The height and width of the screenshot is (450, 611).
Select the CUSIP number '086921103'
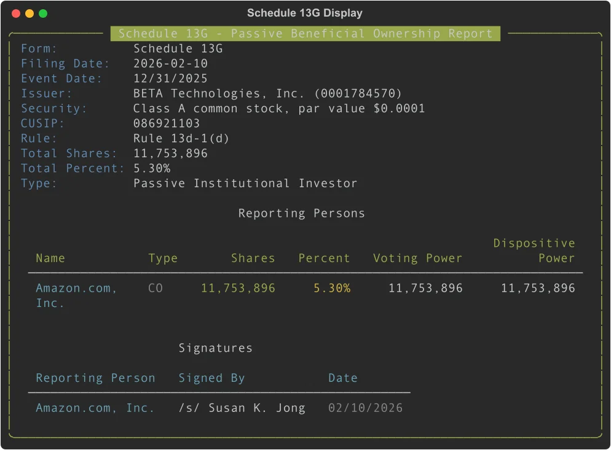(167, 123)
